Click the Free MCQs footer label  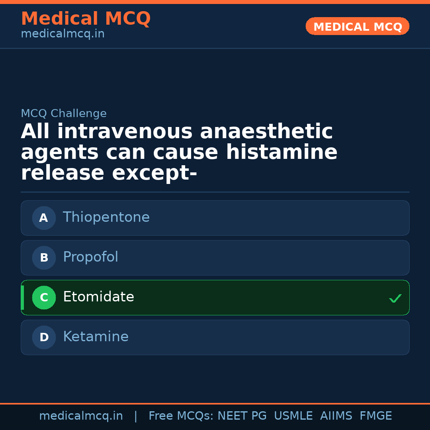[181, 416]
